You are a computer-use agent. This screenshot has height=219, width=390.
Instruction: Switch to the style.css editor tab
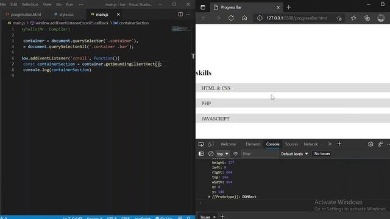[64, 15]
